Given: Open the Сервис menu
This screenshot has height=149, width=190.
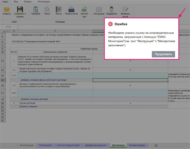Looking at the screenshot, I should pyautogui.click(x=28, y=2).
